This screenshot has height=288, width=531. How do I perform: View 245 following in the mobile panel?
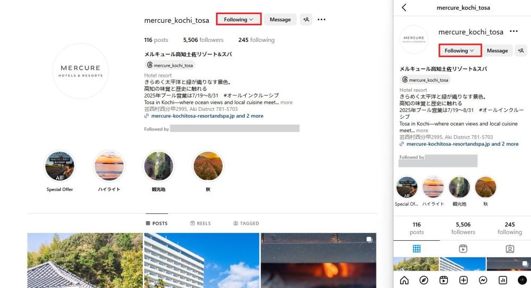click(x=510, y=228)
